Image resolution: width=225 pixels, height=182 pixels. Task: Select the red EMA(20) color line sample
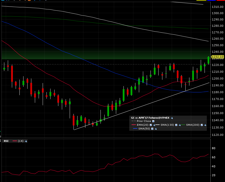pos(134,125)
